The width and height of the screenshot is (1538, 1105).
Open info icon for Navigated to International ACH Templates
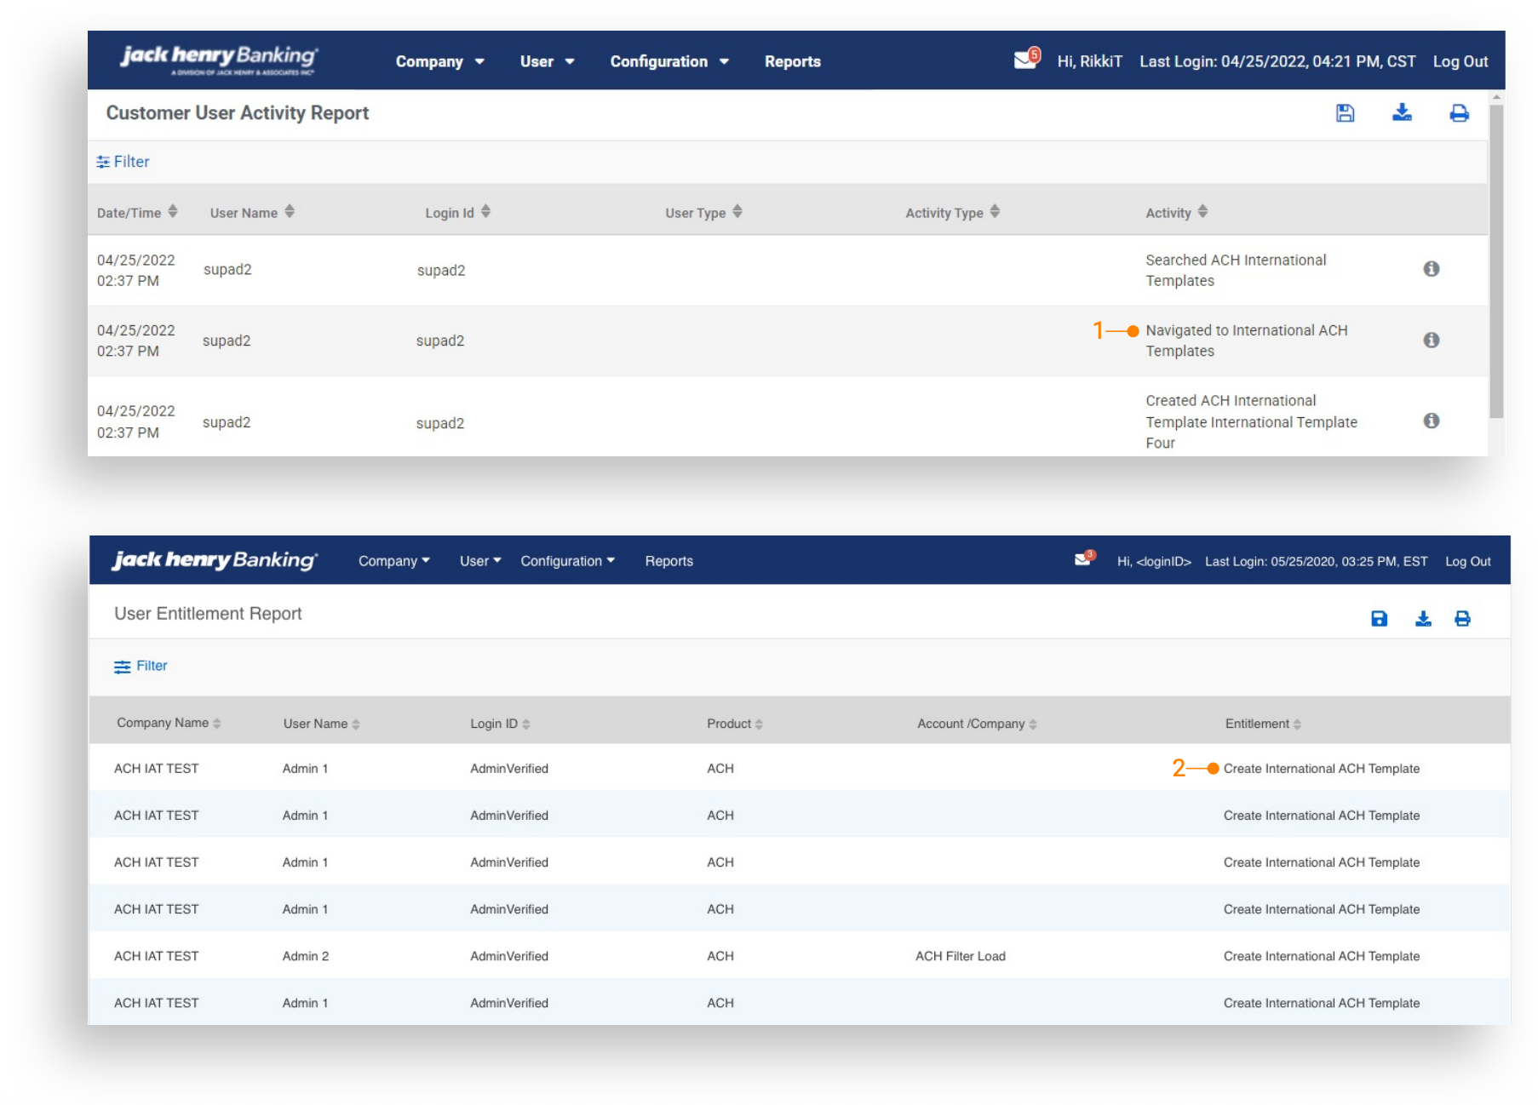(1431, 341)
